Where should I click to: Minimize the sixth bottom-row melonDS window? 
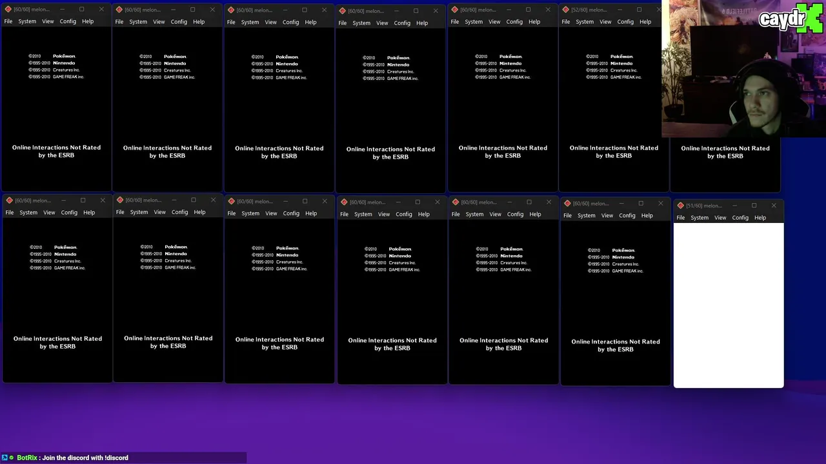point(621,204)
